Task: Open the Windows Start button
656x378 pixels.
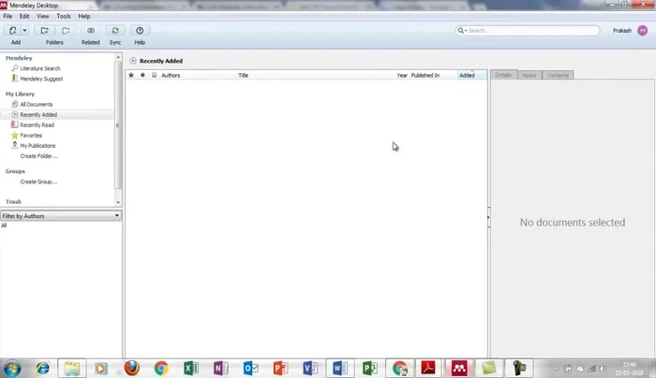Action: 12,369
